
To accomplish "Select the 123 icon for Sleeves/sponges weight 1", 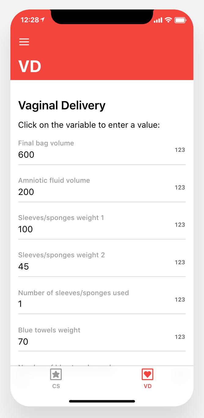I will click(x=180, y=225).
